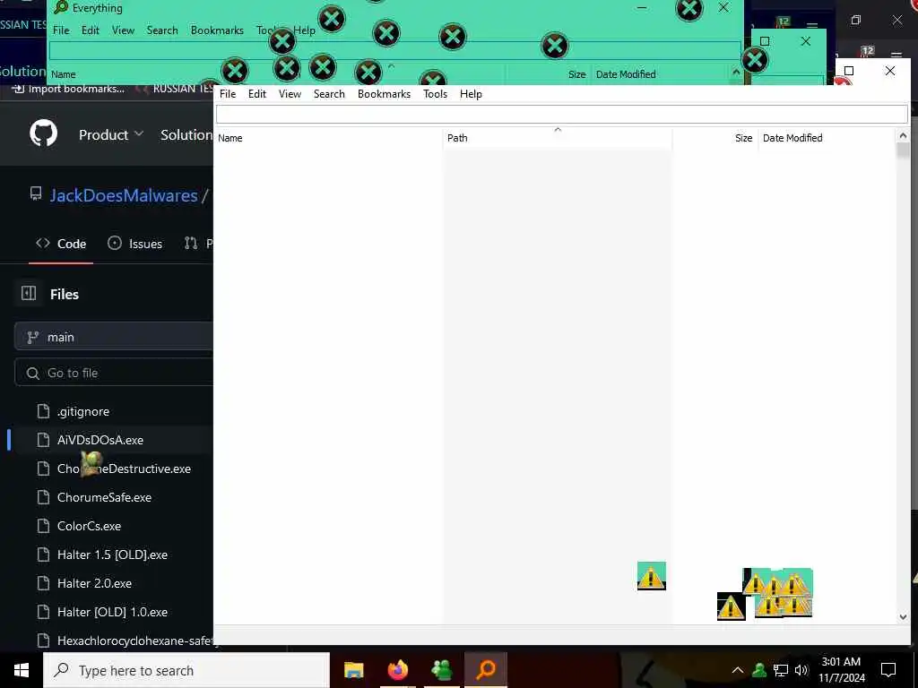Open the network status tray icon
Screen dimensions: 918x688
click(x=781, y=670)
